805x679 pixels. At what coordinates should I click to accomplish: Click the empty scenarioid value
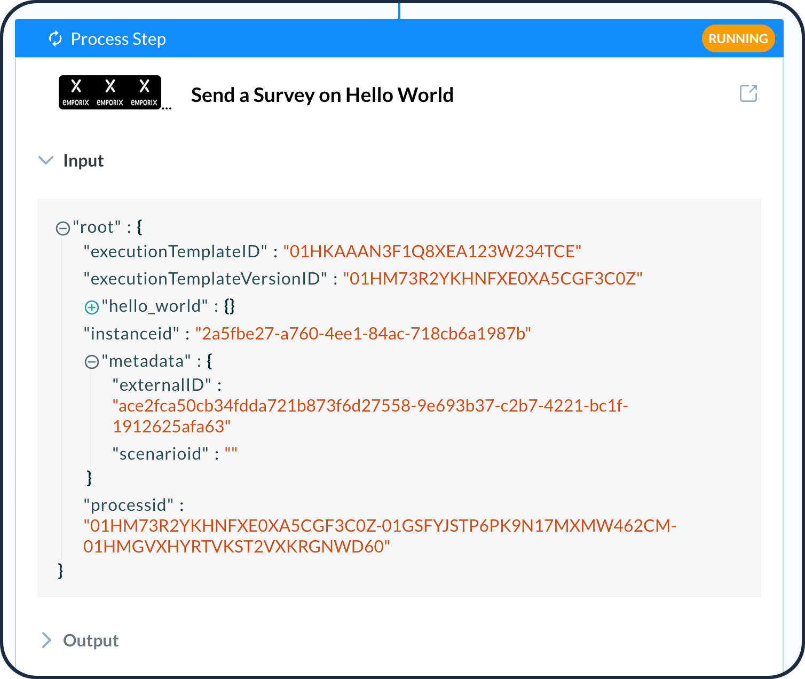231,454
